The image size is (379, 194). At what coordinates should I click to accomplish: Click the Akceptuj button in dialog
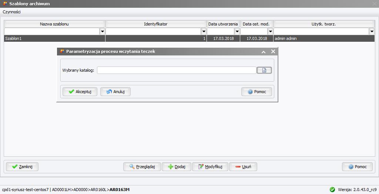(80, 92)
